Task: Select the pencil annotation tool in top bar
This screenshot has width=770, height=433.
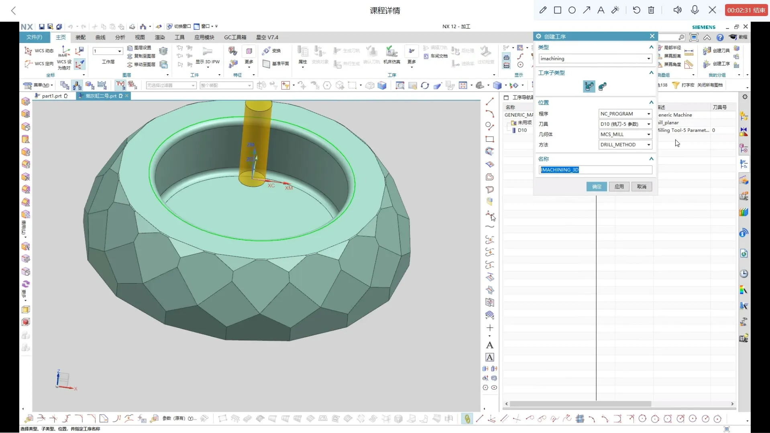Action: [x=543, y=10]
